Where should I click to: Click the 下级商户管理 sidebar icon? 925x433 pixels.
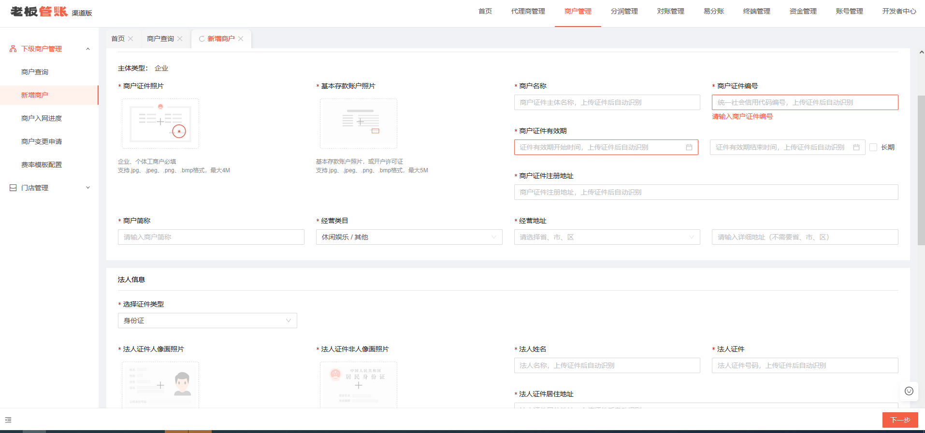tap(13, 49)
